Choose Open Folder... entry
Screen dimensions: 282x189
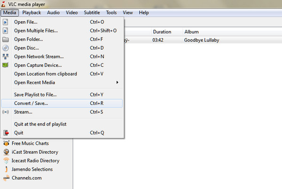pyautogui.click(x=62, y=39)
